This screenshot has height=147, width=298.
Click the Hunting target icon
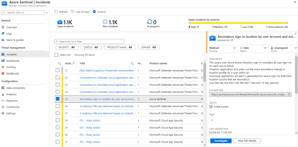pyautogui.click(x=3, y=67)
